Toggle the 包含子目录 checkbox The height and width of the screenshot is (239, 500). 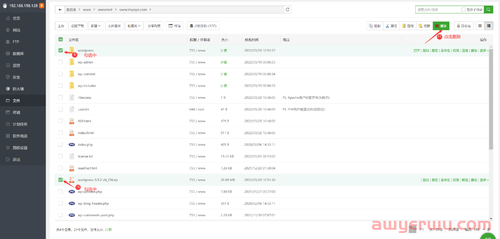(463, 10)
